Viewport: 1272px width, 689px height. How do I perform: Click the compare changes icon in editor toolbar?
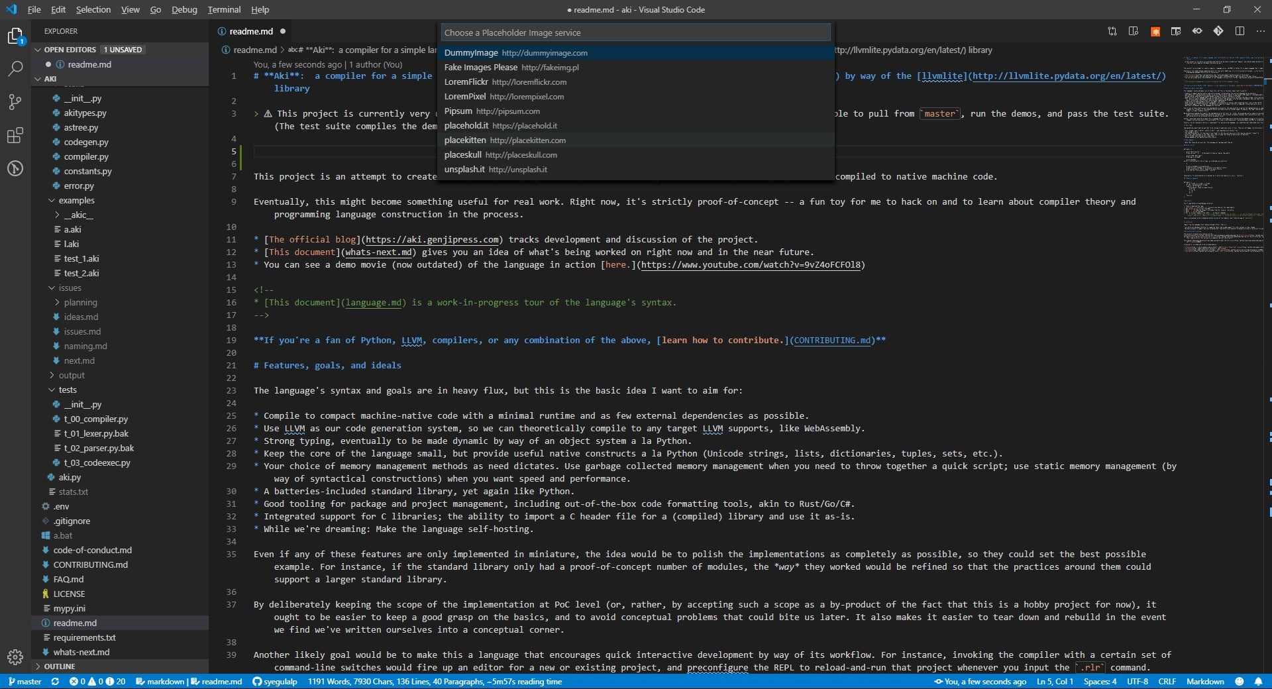(x=1112, y=31)
